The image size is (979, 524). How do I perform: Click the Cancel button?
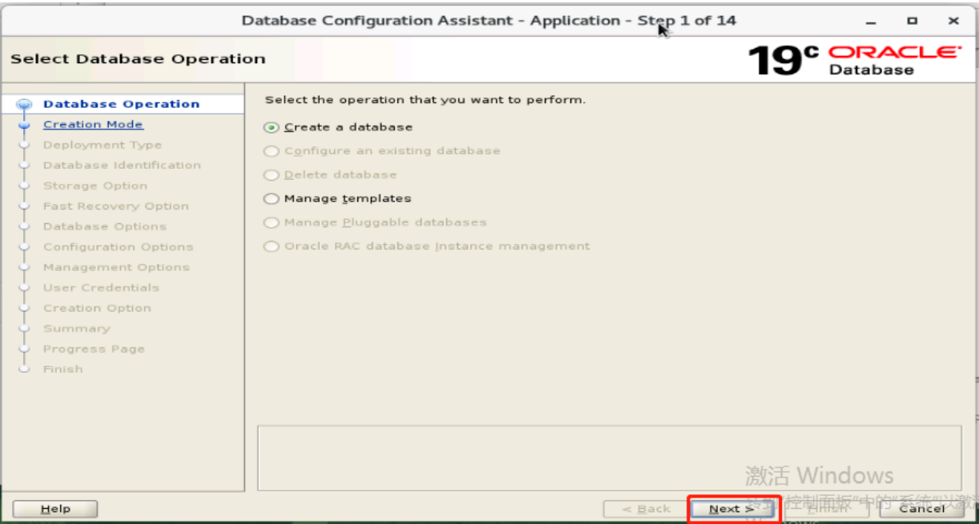[921, 509]
